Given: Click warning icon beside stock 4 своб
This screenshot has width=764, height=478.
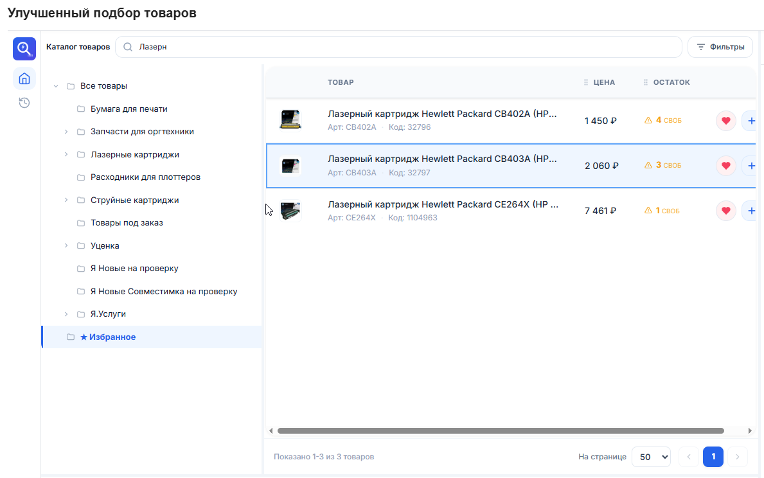Looking at the screenshot, I should click(648, 120).
